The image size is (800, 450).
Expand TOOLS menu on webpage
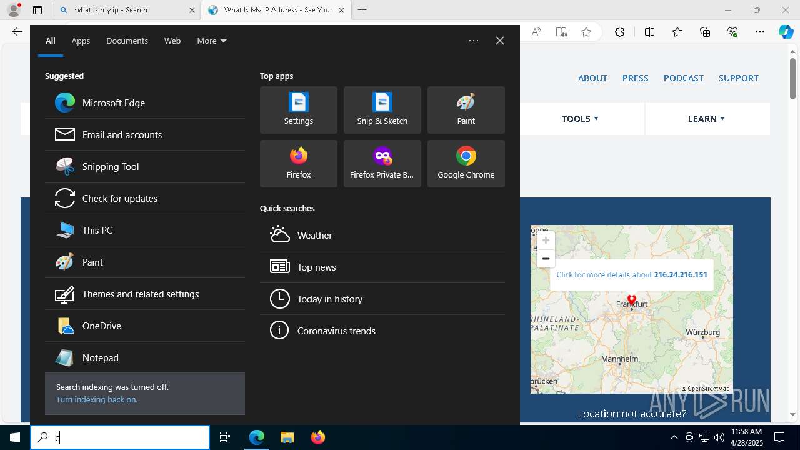(580, 119)
